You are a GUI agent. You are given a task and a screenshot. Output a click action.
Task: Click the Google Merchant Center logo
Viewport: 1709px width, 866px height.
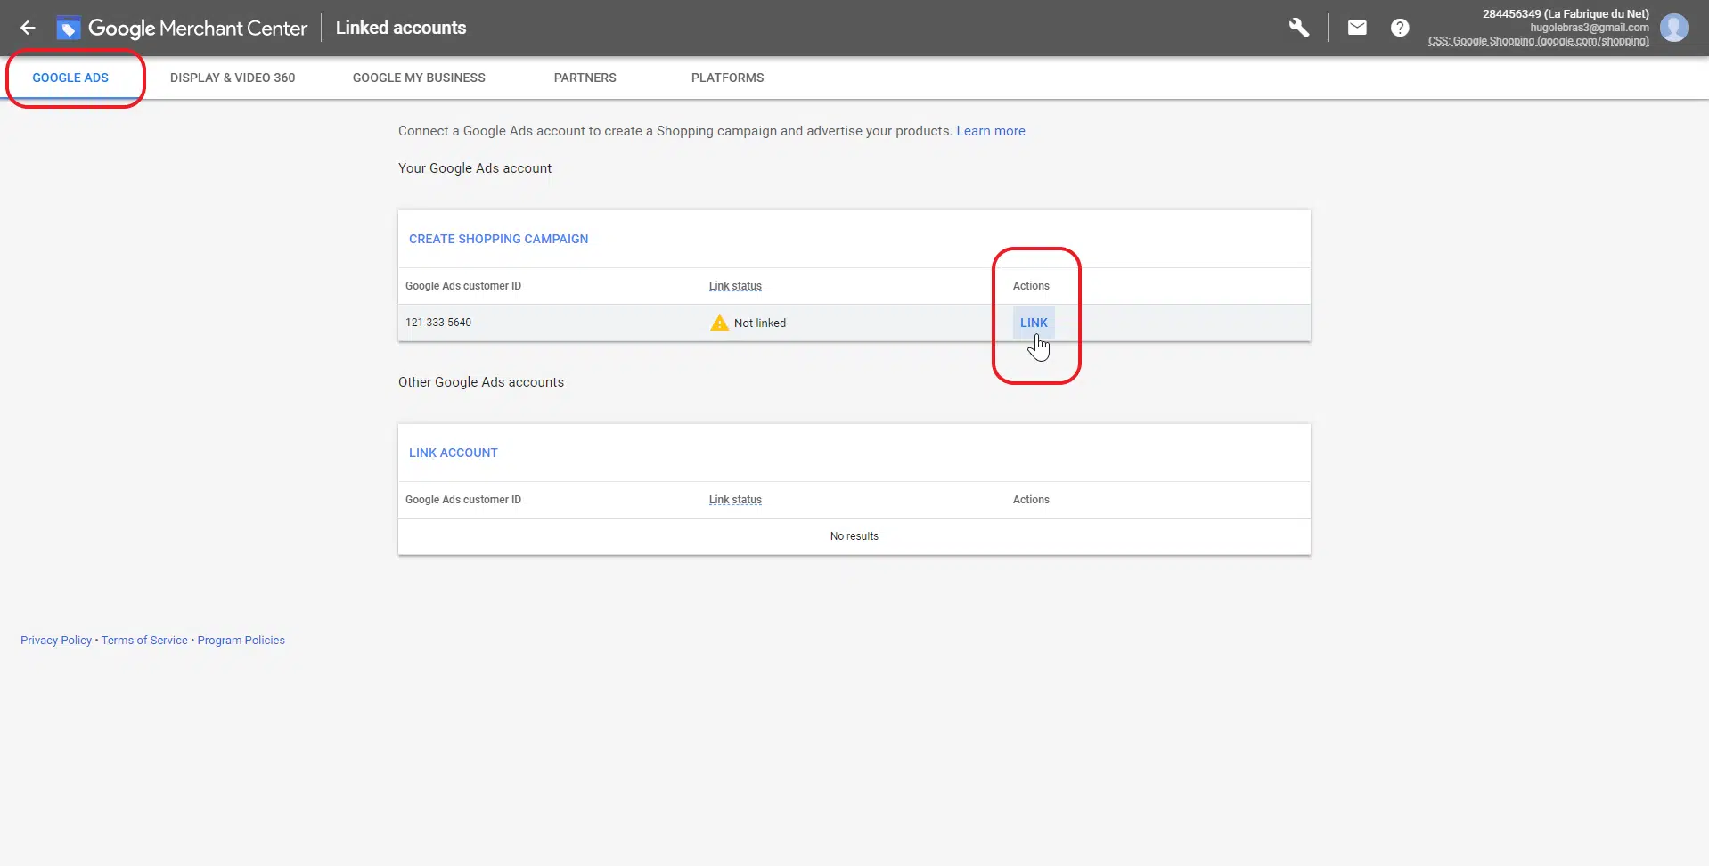point(69,29)
